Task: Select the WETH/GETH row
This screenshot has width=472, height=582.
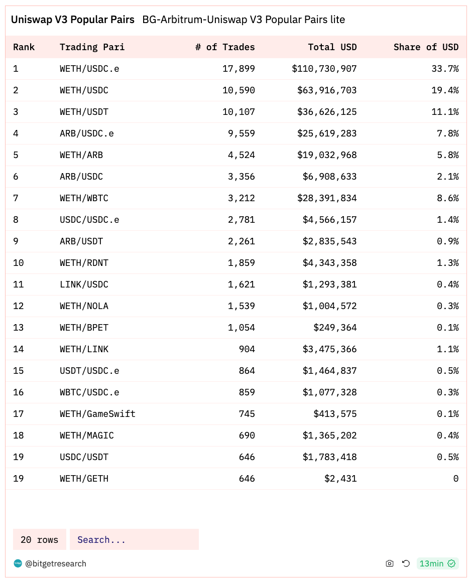Action: [x=236, y=479]
